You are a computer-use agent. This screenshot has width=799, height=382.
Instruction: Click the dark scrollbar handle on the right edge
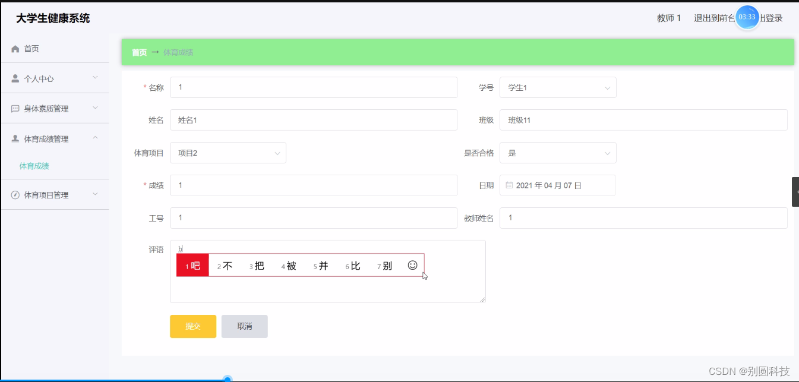[794, 191]
